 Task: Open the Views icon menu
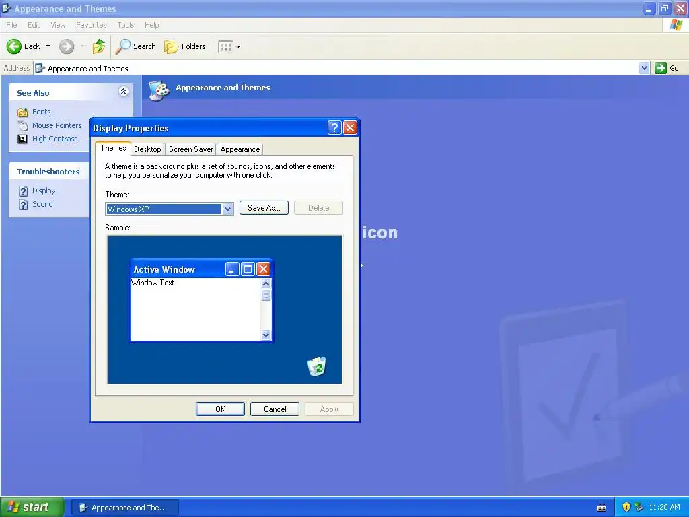229,46
